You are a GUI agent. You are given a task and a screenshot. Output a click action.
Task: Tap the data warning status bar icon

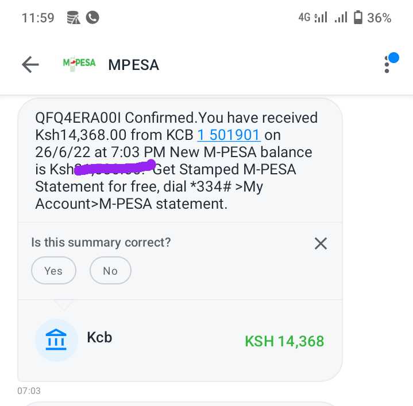(73, 18)
